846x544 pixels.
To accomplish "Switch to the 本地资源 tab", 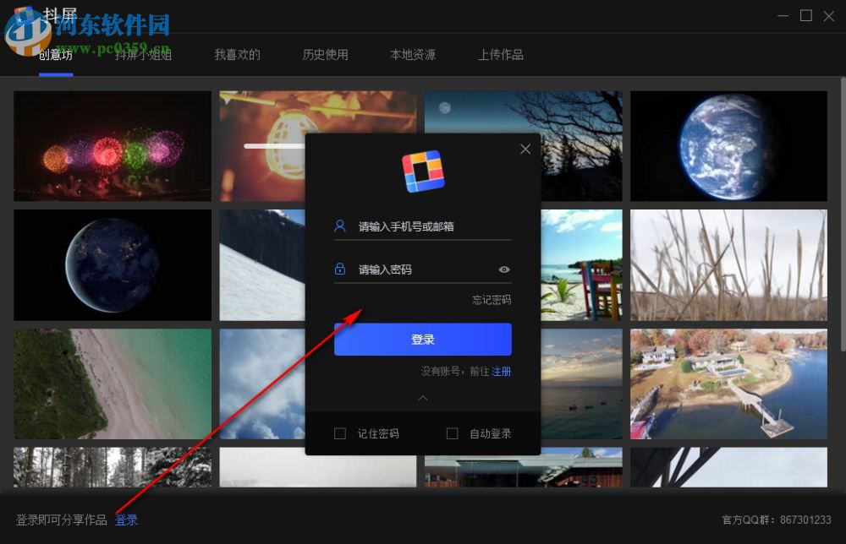I will click(413, 54).
